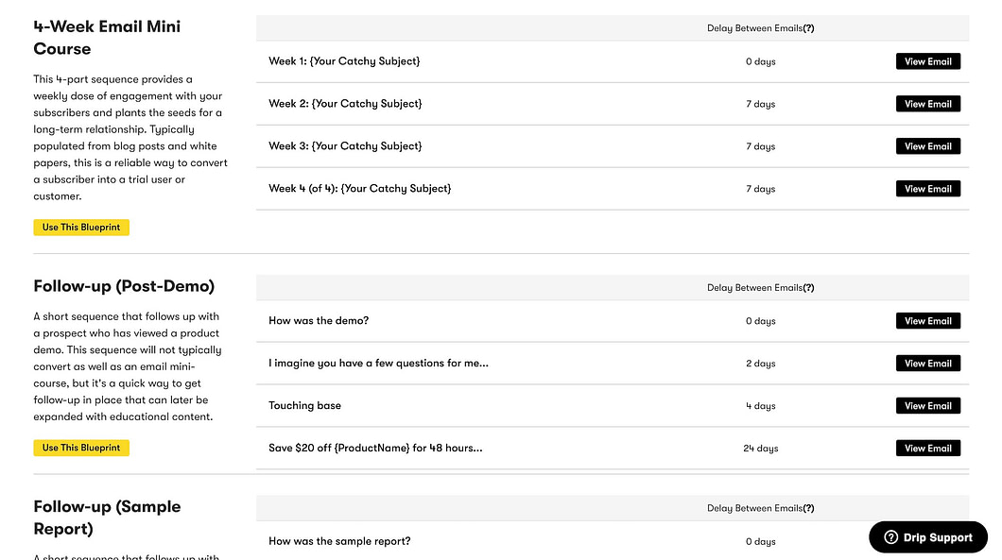Open the delay help tooltip in the Mini Course section
This screenshot has height=560, width=1002.
click(x=810, y=28)
